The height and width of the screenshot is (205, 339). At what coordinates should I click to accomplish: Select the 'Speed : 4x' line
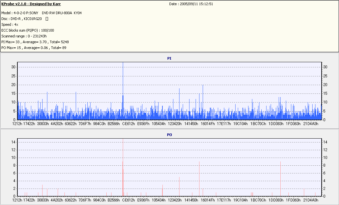(x=10, y=24)
